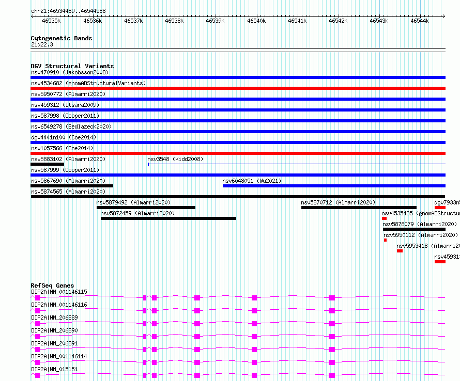
Task: Open the nsv5950772 (Almarri2020) variant
Action: (x=68, y=94)
